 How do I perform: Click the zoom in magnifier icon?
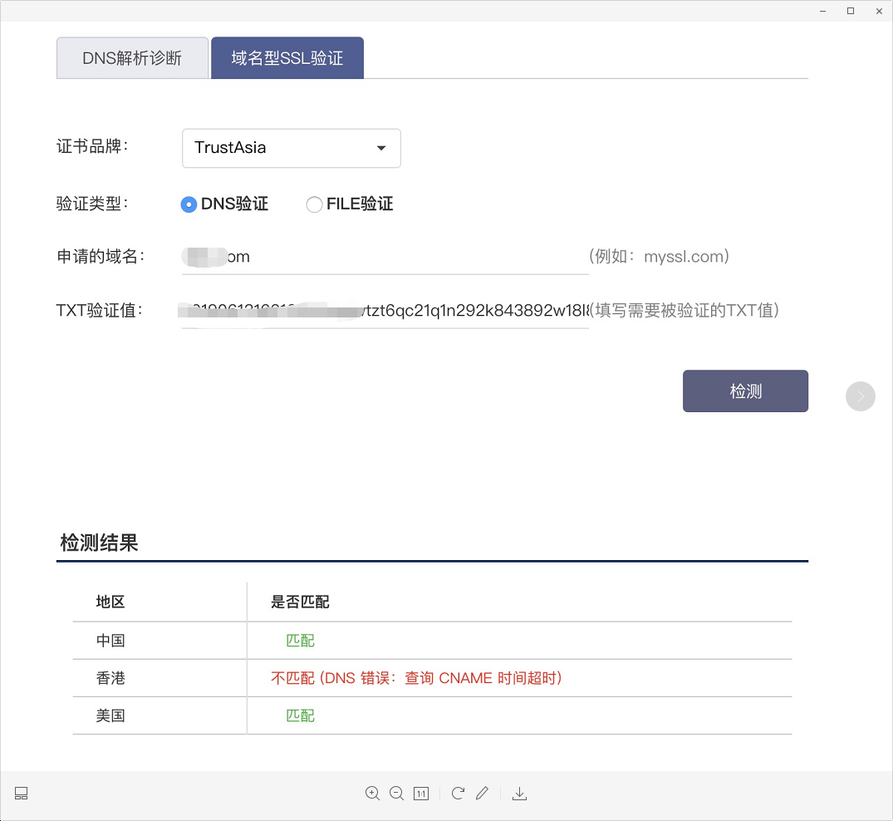point(372,793)
